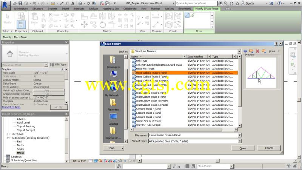Click the favorites star icon in title bar
Screen dimensions: 302x170
click(x=237, y=3)
